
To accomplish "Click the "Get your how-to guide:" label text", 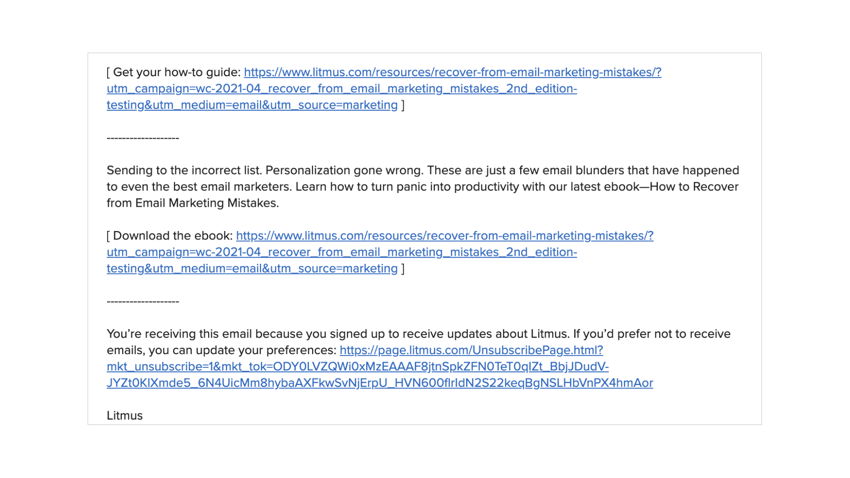I will 177,72.
